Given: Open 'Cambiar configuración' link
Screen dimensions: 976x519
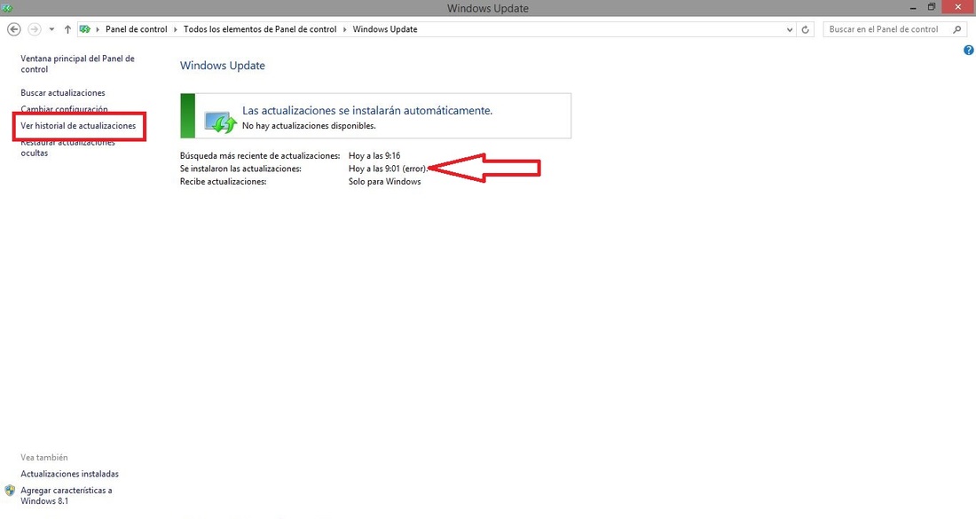Looking at the screenshot, I should click(x=64, y=109).
